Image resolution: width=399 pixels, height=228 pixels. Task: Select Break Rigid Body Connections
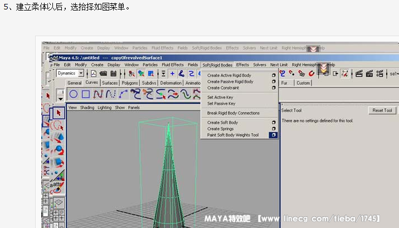(x=233, y=113)
